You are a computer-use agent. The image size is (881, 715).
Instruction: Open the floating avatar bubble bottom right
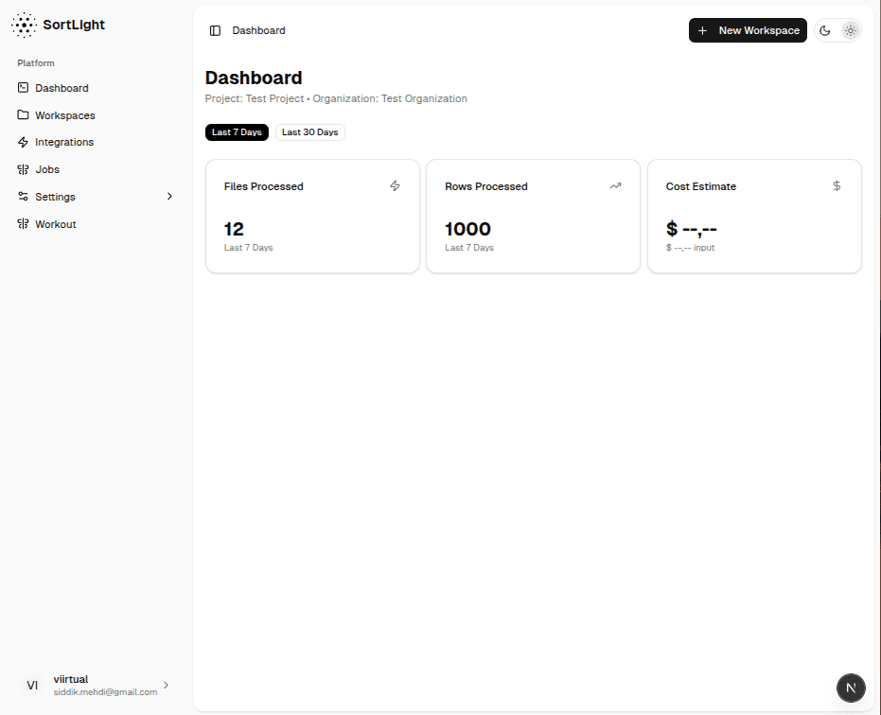click(850, 688)
